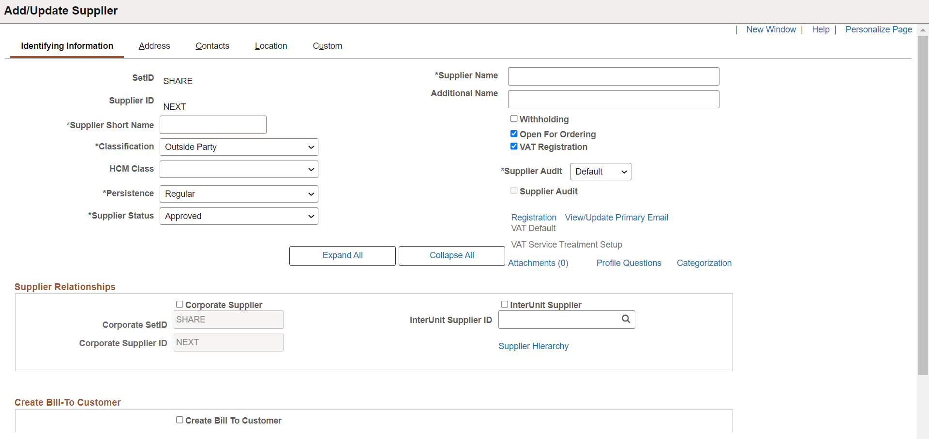Switch to the Contacts tab
Screen dimensions: 929x439
coord(212,46)
